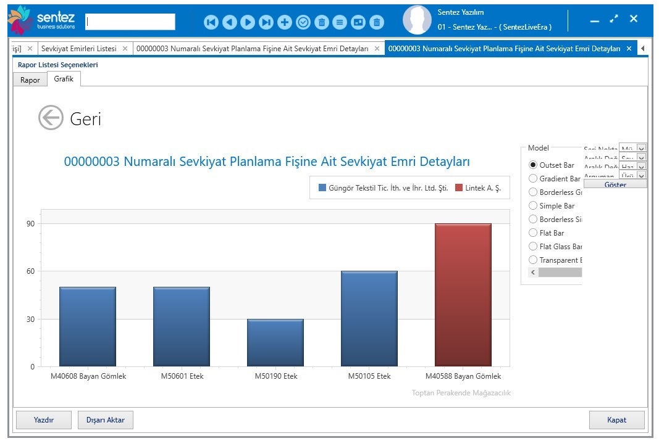Open the Seri Nokta dropdown

coord(641,148)
